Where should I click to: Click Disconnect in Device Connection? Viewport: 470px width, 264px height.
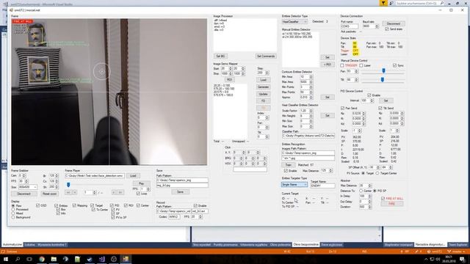pyautogui.click(x=394, y=23)
